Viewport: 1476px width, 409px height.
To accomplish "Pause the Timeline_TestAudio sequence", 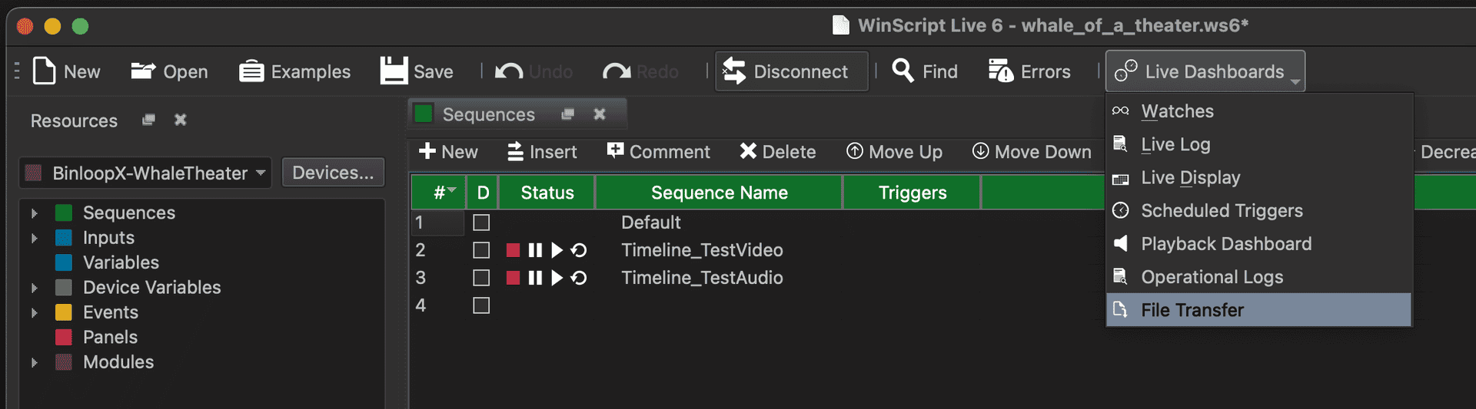I will 535,278.
